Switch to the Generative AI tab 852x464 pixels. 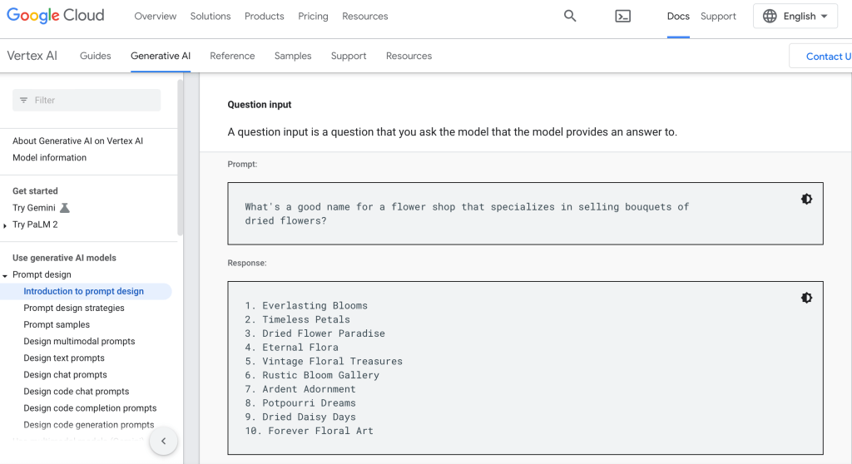pyautogui.click(x=161, y=56)
